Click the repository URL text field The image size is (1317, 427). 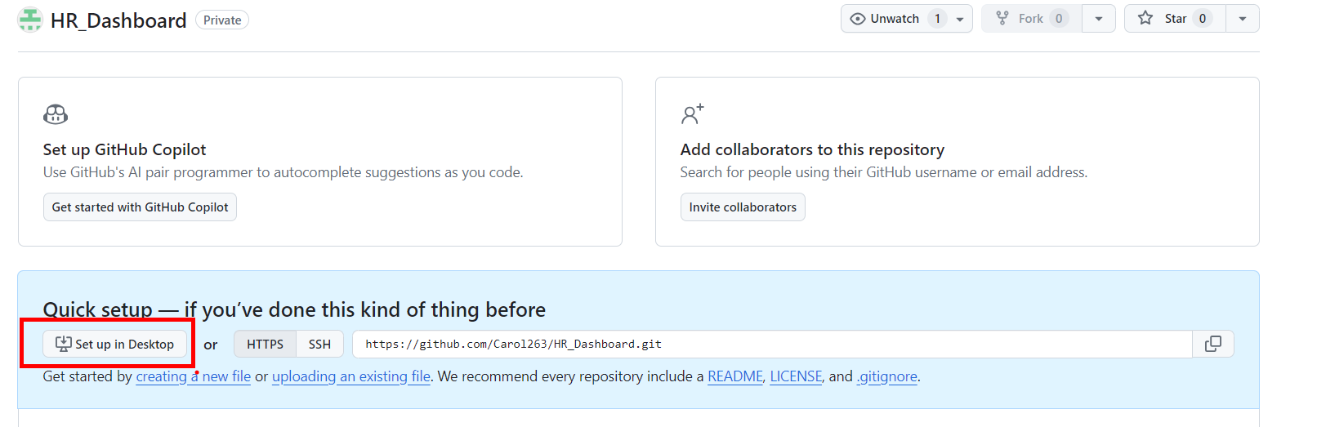click(x=771, y=344)
